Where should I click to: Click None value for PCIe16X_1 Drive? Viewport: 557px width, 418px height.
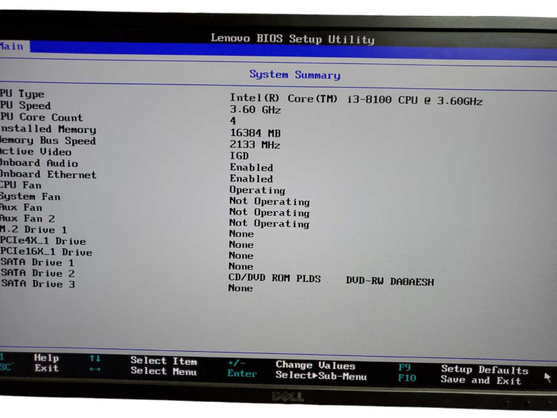click(241, 256)
